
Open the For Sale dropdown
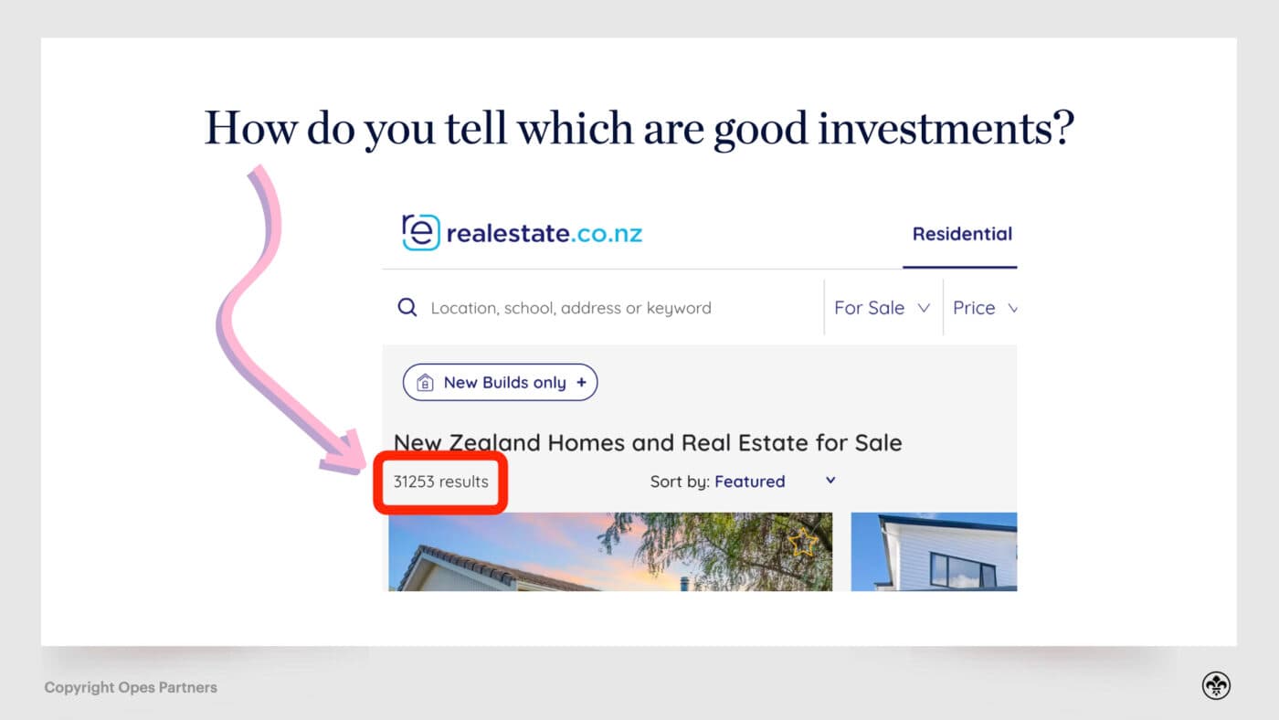tap(882, 308)
